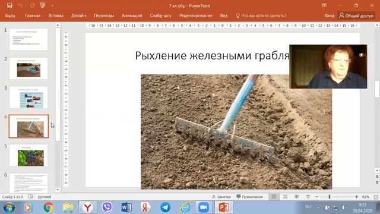The width and height of the screenshot is (380, 214).
Task: Fit slide to current window icon
Action: click(x=376, y=197)
